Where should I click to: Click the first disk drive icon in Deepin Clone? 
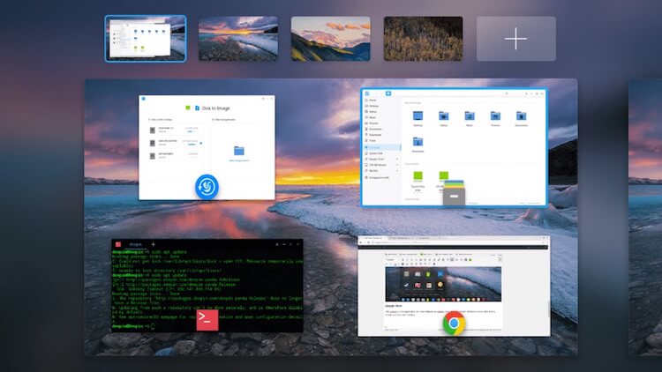tap(153, 130)
